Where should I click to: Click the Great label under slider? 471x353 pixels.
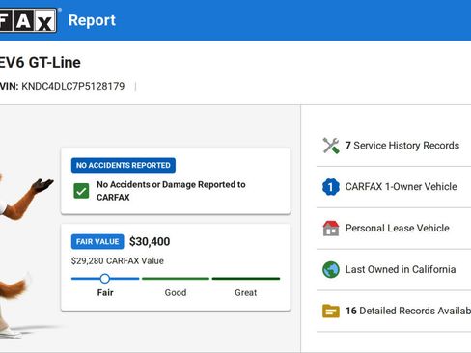(246, 293)
